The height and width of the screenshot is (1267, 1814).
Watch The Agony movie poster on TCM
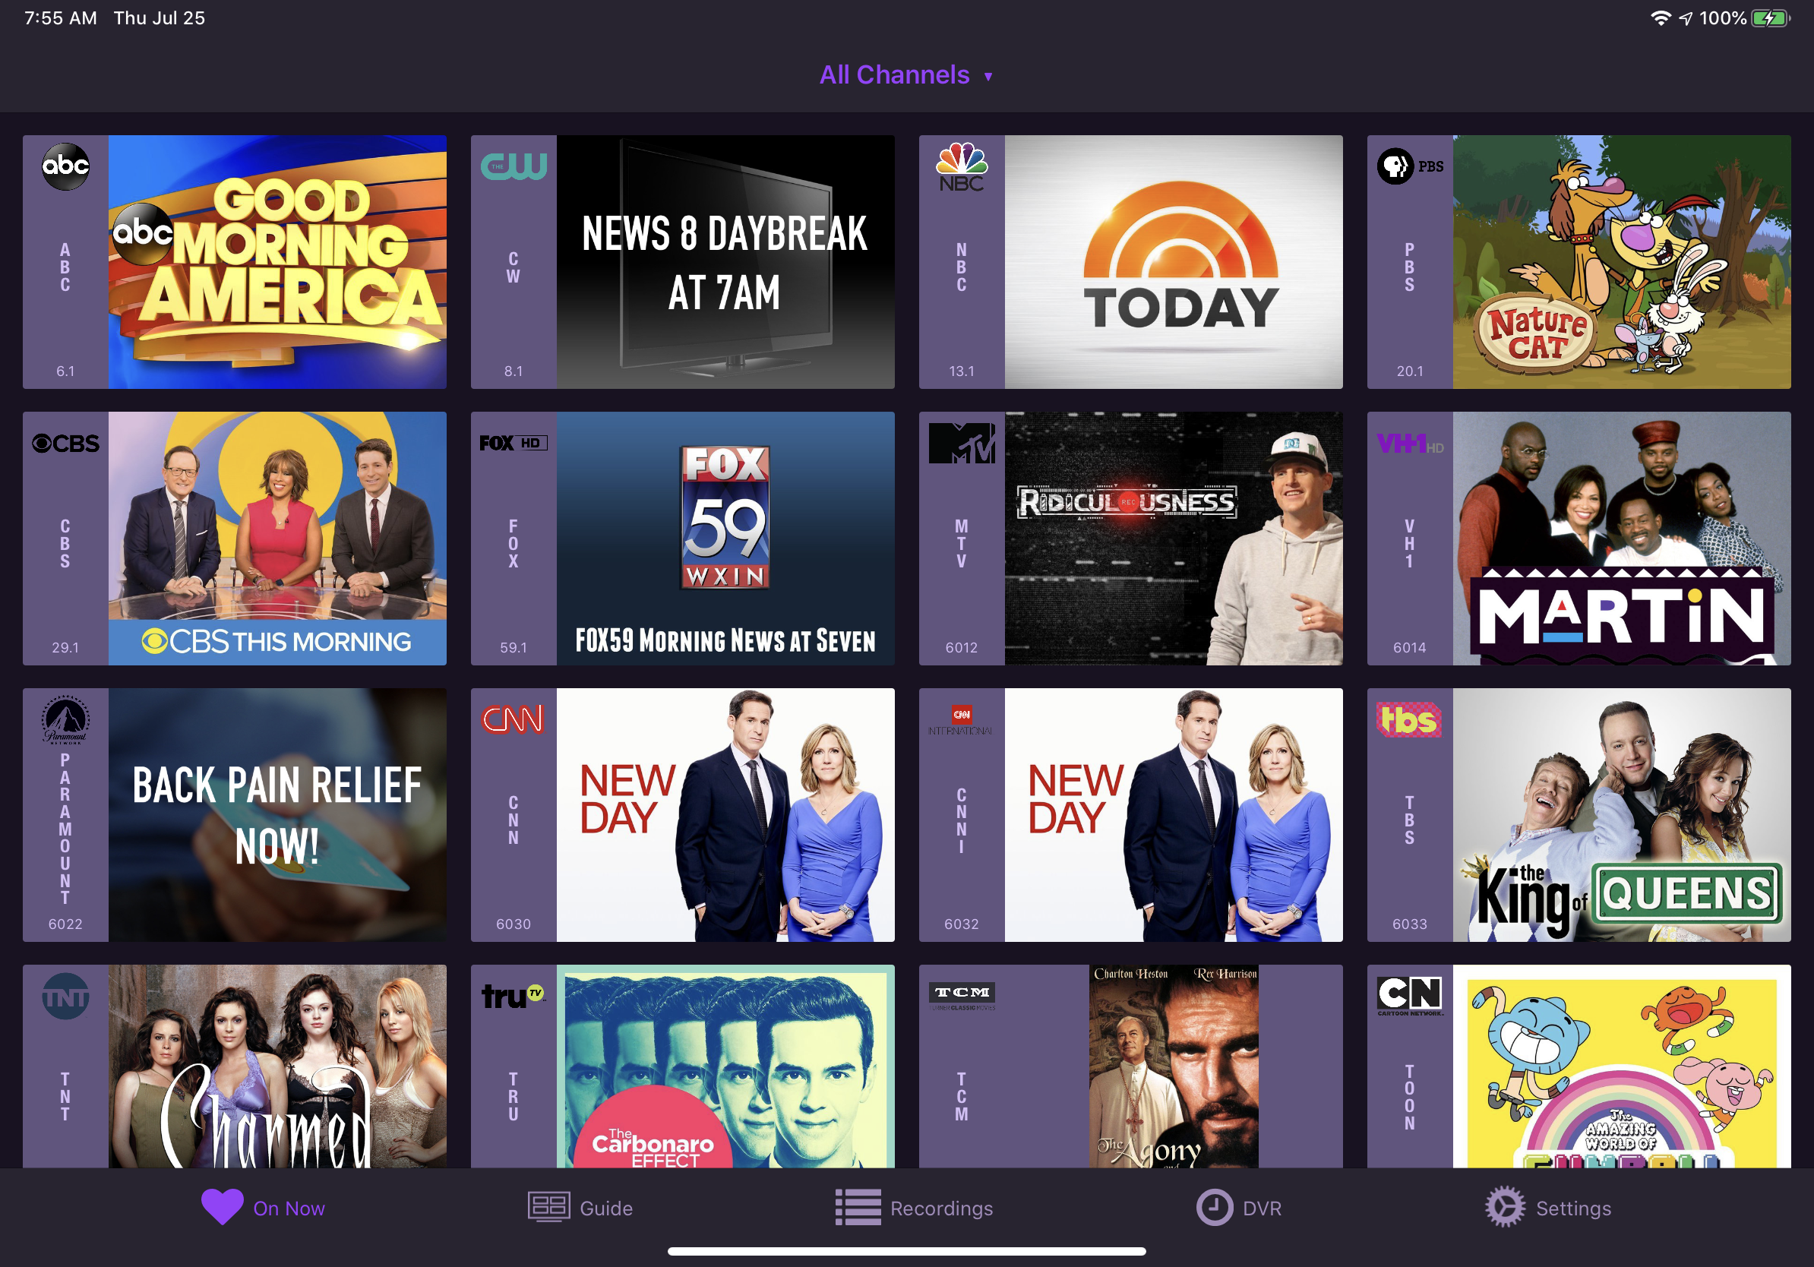click(1174, 1066)
